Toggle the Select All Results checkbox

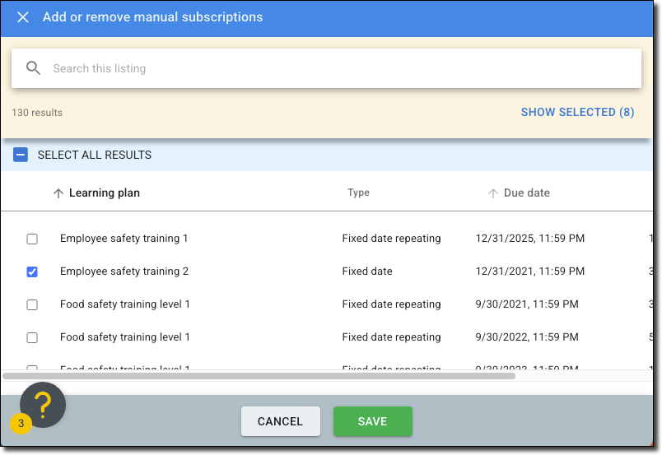pyautogui.click(x=21, y=155)
